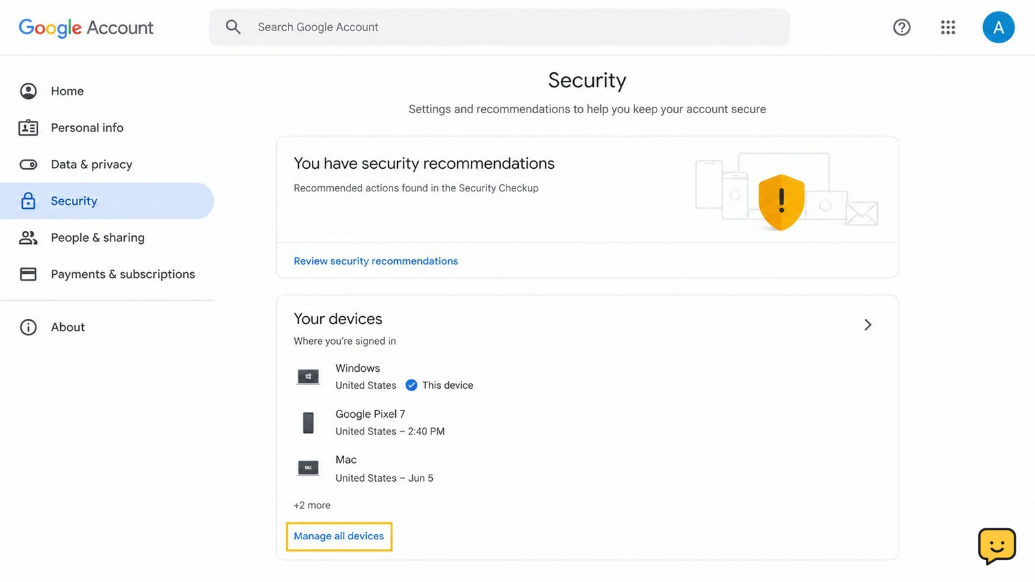Click the About info icon

coord(28,327)
